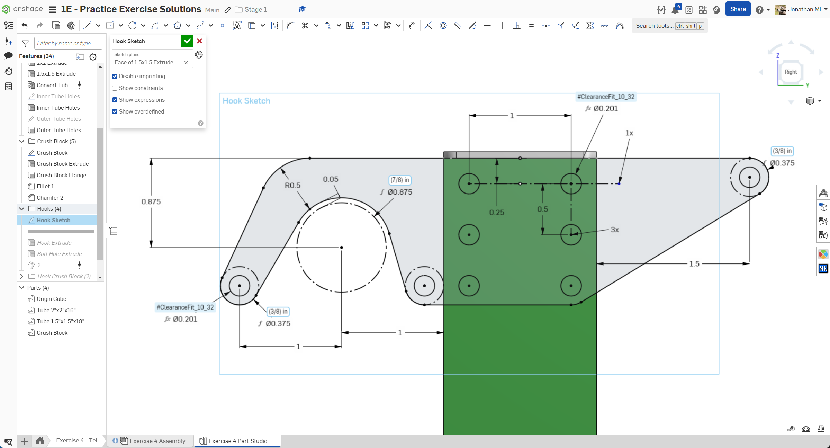
Task: Click the Share button
Action: pyautogui.click(x=738, y=9)
